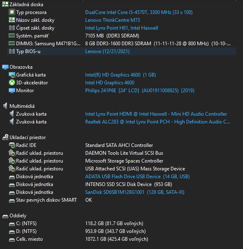Viewport: 243px width, 249px height.
Task: Select the Stav pevných diskov SMART row
Action: (121, 200)
